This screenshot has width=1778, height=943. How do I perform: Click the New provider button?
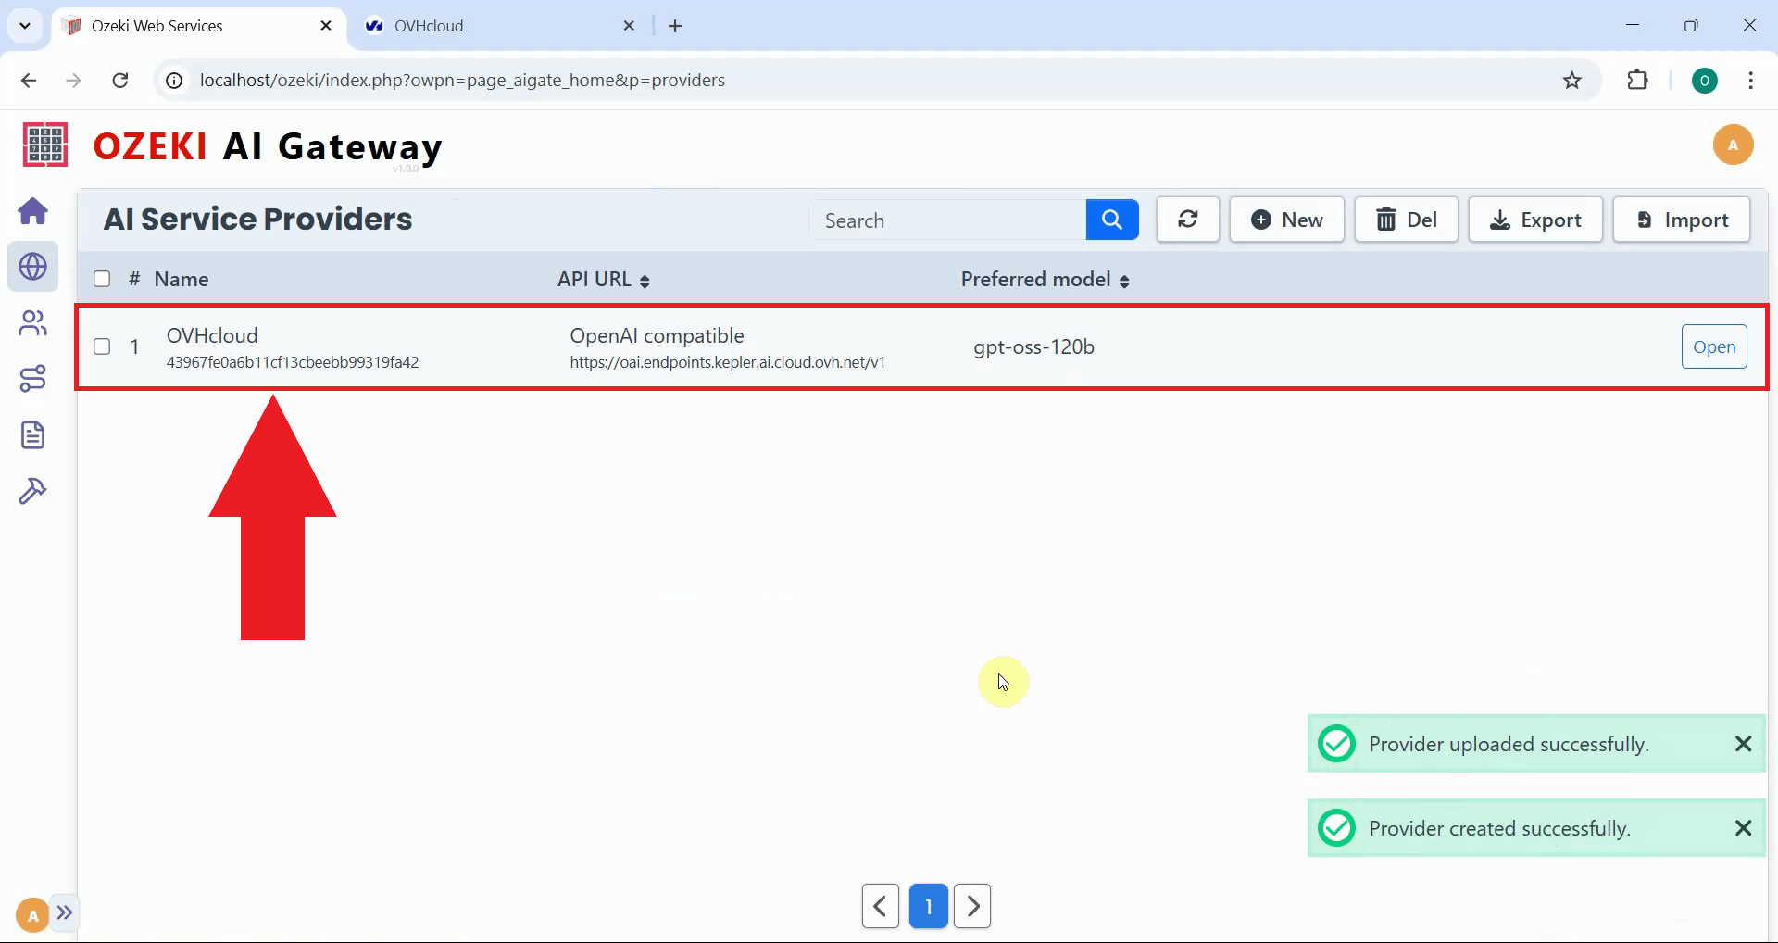tap(1286, 220)
